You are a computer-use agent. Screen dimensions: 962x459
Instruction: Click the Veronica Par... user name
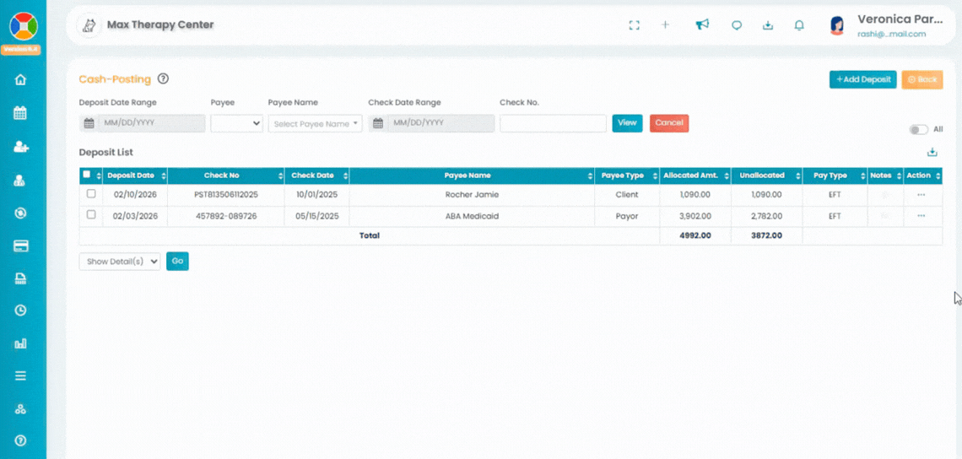[x=900, y=19]
